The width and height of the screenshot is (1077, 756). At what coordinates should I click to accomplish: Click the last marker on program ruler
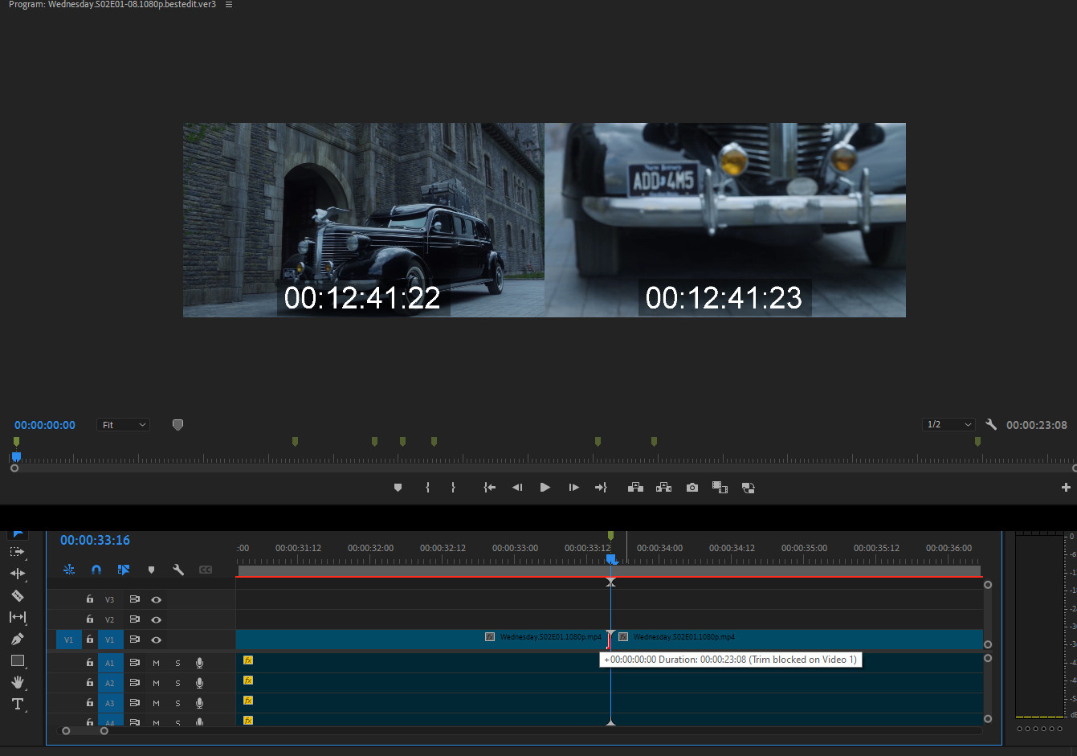point(977,441)
